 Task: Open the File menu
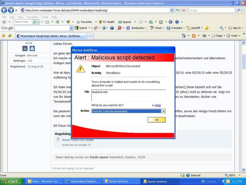click(x=4, y=17)
